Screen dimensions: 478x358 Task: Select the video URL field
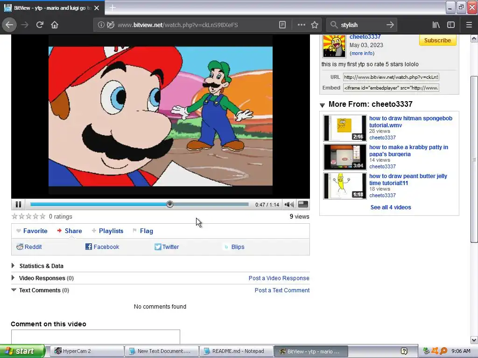pos(391,77)
